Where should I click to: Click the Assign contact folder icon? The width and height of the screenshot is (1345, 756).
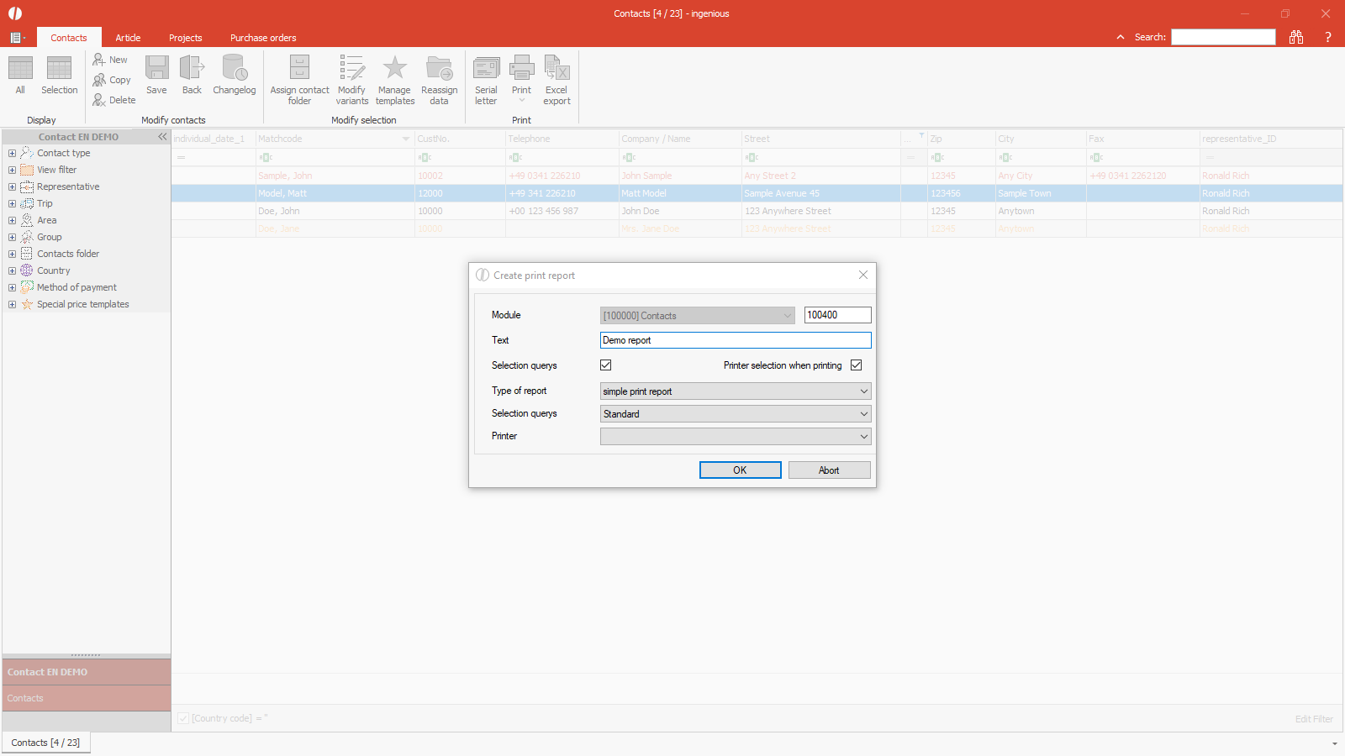[299, 69]
